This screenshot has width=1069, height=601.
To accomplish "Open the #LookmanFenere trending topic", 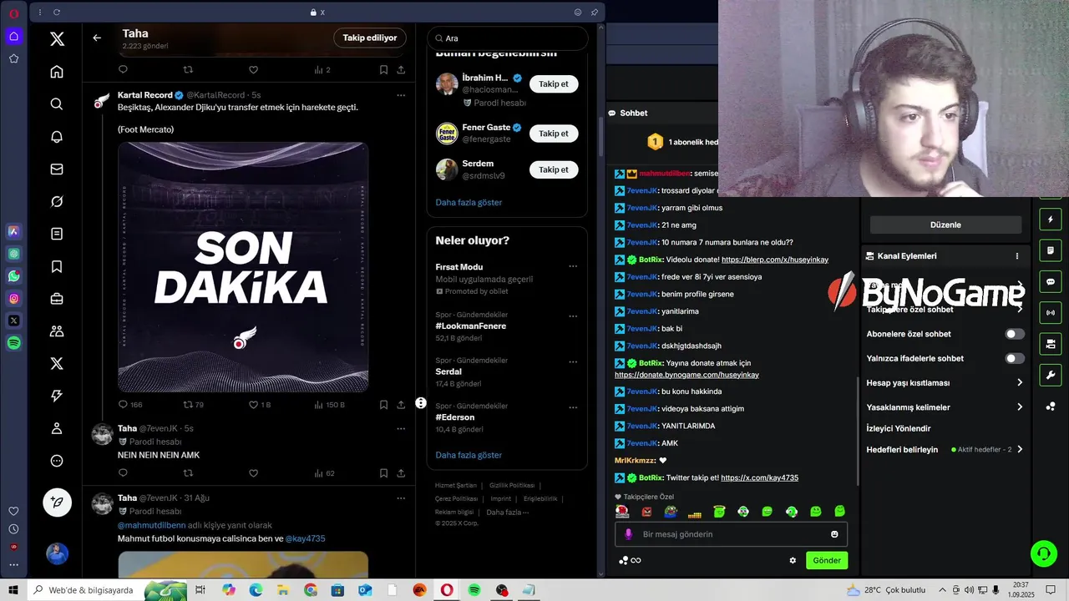I will 470,326.
